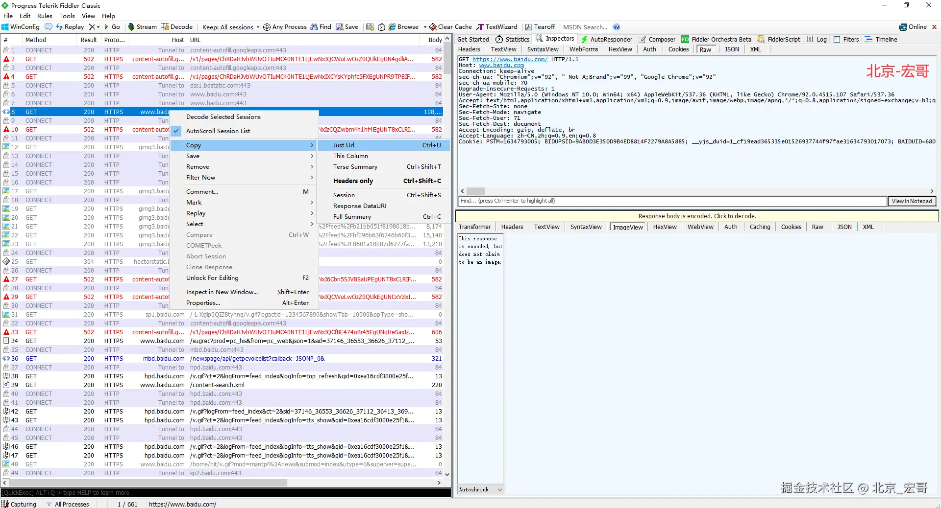
Task: Open the Get Started tab
Action: [473, 39]
